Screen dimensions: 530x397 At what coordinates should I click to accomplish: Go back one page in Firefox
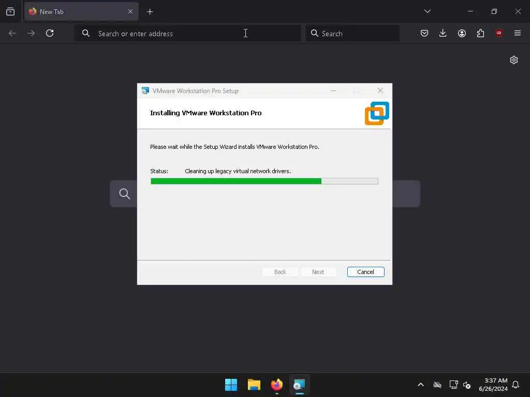tap(12, 33)
